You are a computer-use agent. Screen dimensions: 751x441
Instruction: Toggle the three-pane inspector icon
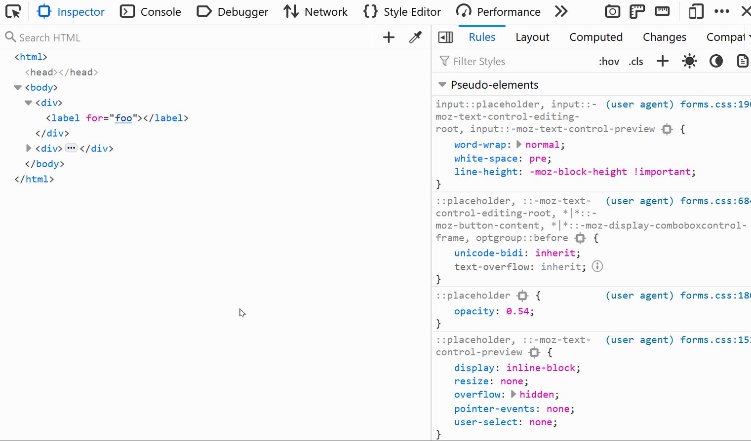445,37
